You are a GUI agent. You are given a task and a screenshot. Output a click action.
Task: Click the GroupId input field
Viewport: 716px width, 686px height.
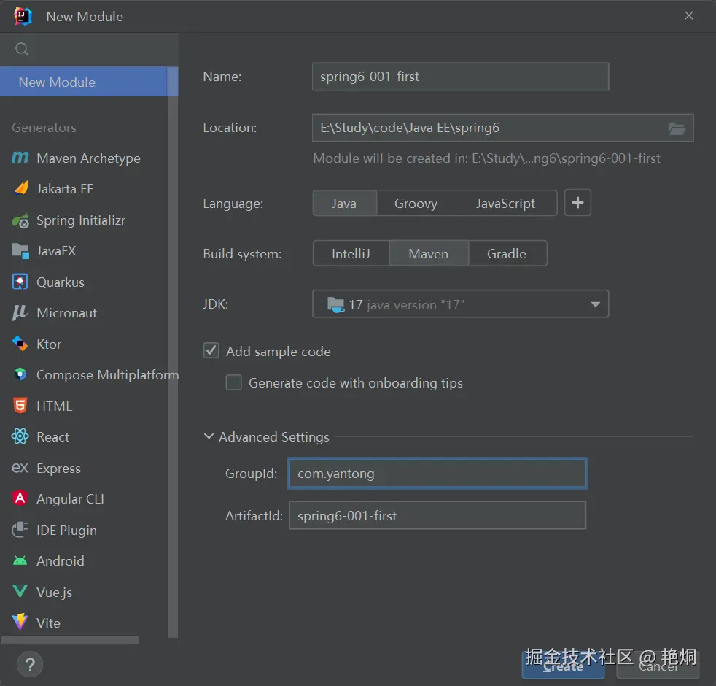tap(437, 474)
